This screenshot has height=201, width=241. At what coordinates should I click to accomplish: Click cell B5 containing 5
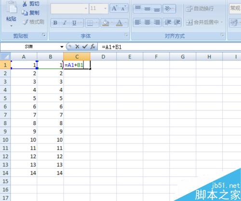click(x=50, y=98)
